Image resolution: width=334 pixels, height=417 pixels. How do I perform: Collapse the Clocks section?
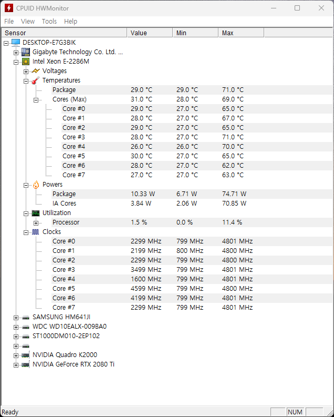point(26,233)
